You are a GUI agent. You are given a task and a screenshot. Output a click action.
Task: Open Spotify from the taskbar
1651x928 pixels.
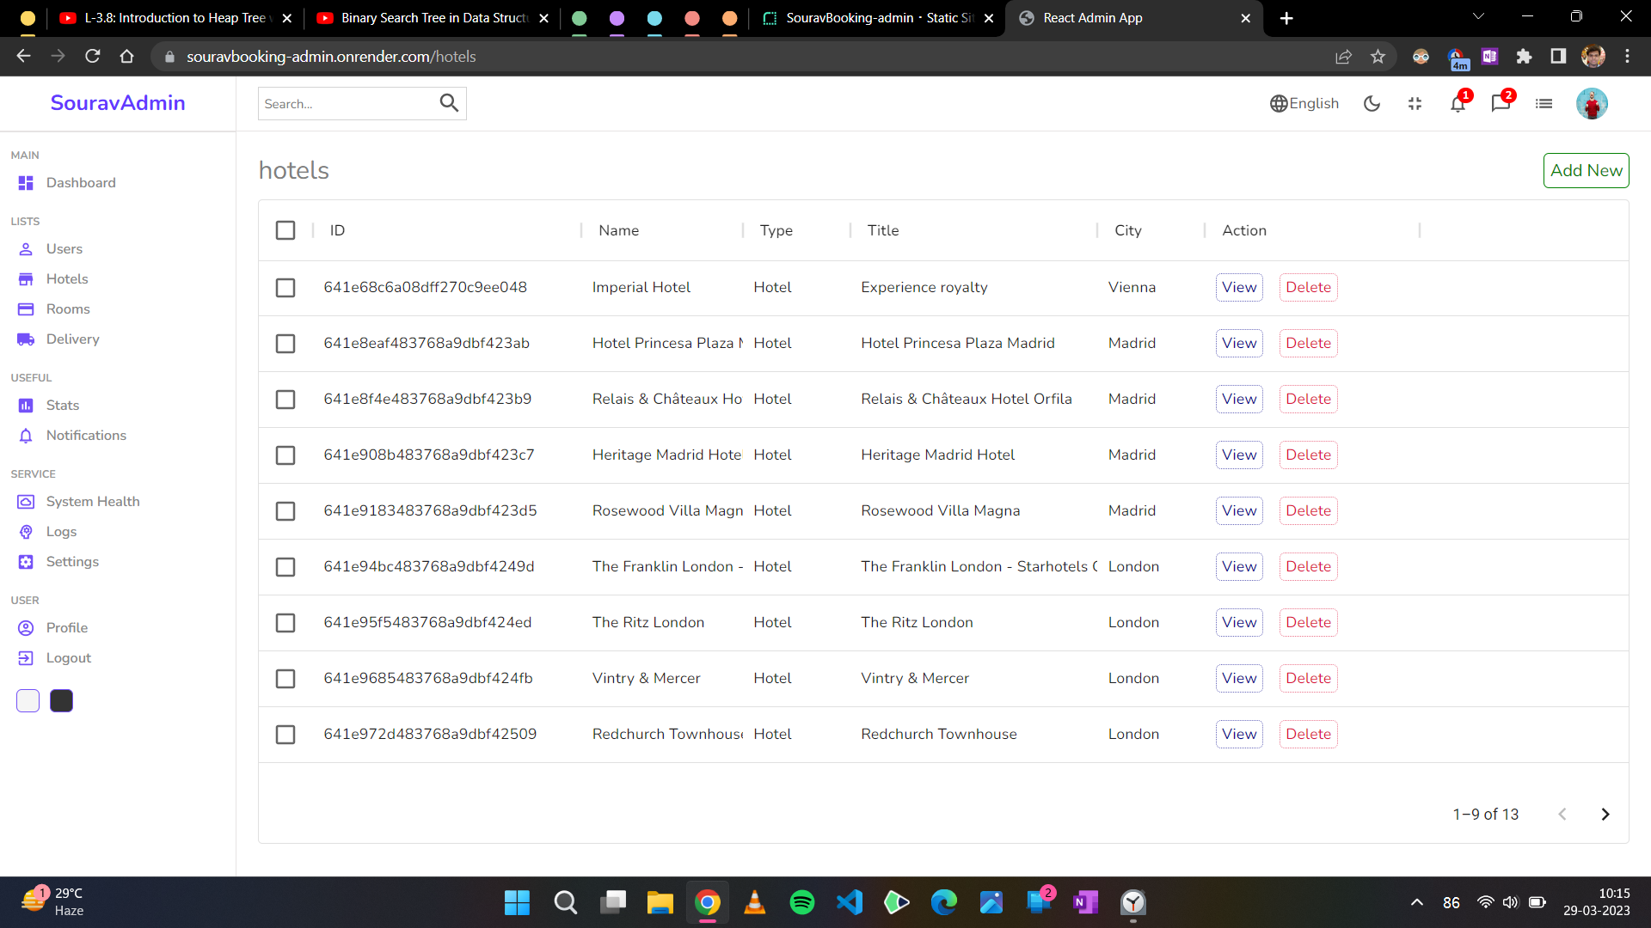(801, 902)
